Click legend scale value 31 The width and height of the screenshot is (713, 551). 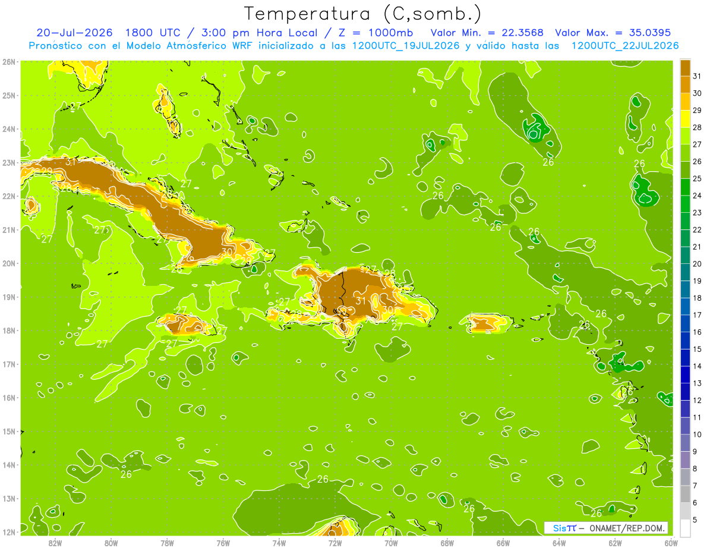pyautogui.click(x=697, y=76)
